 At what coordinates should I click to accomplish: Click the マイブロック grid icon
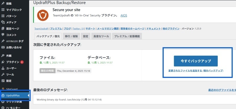click(3, 10)
